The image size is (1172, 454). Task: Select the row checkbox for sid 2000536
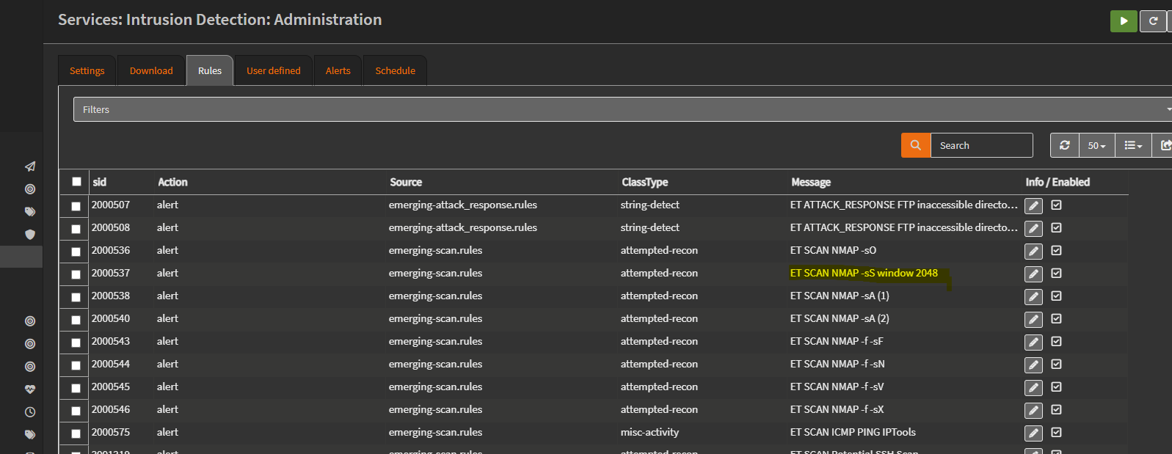click(76, 252)
